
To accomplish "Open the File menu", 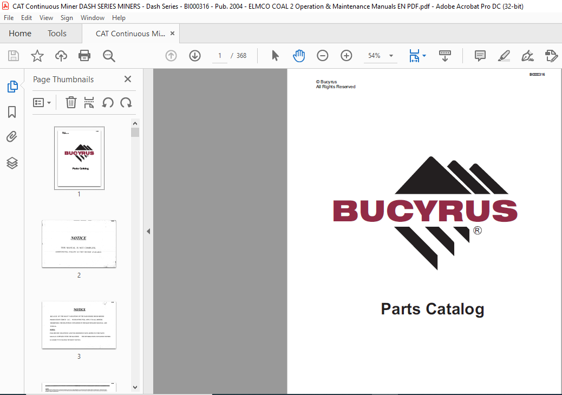I will pos(9,18).
